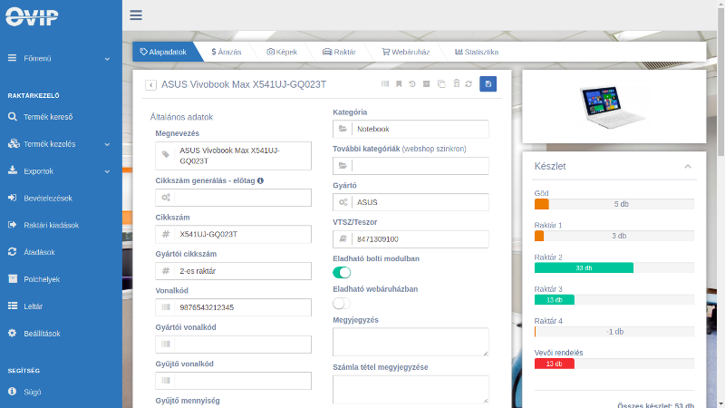Click the folder icon in Kategória field
The height and width of the screenshot is (408, 725).
pos(343,129)
